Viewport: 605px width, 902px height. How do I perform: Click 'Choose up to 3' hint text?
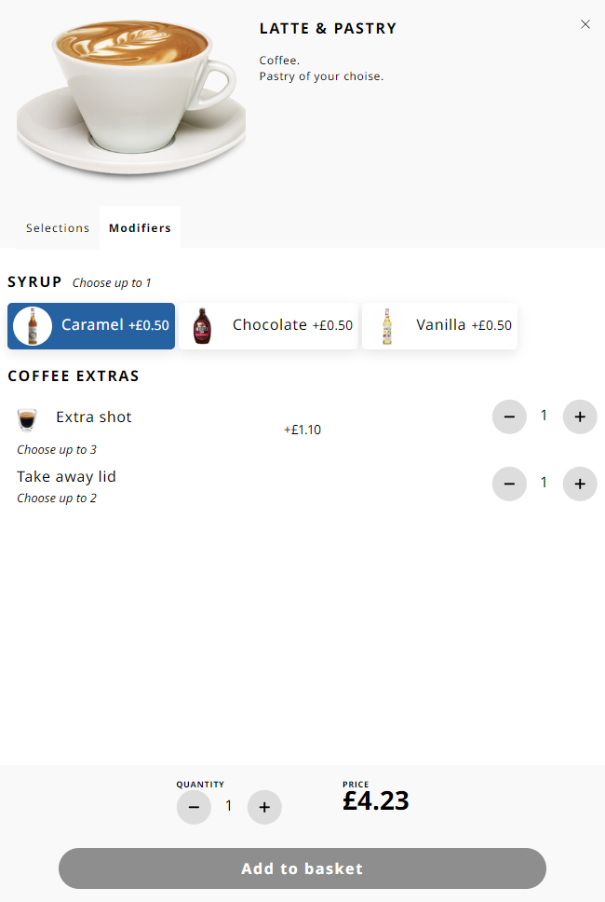[56, 450]
